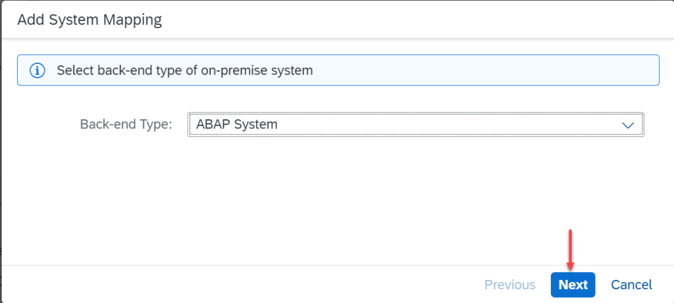
Task: Click the right end of the info banner
Action: coord(632,70)
